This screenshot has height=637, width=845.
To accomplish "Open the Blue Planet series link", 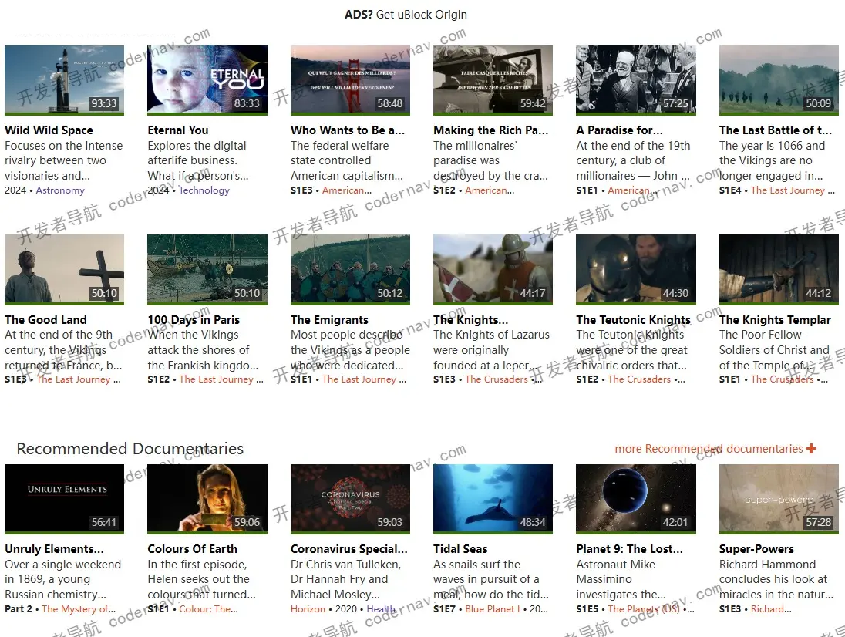I will tap(492, 609).
